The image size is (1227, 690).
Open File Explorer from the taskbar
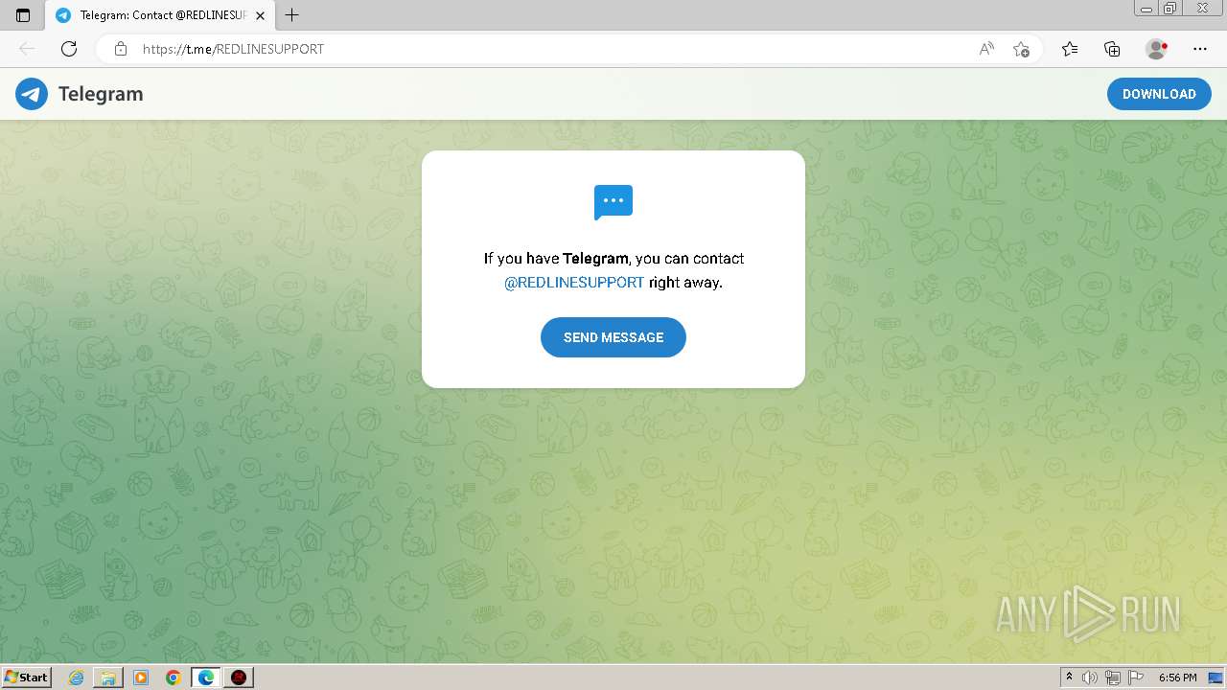[108, 678]
